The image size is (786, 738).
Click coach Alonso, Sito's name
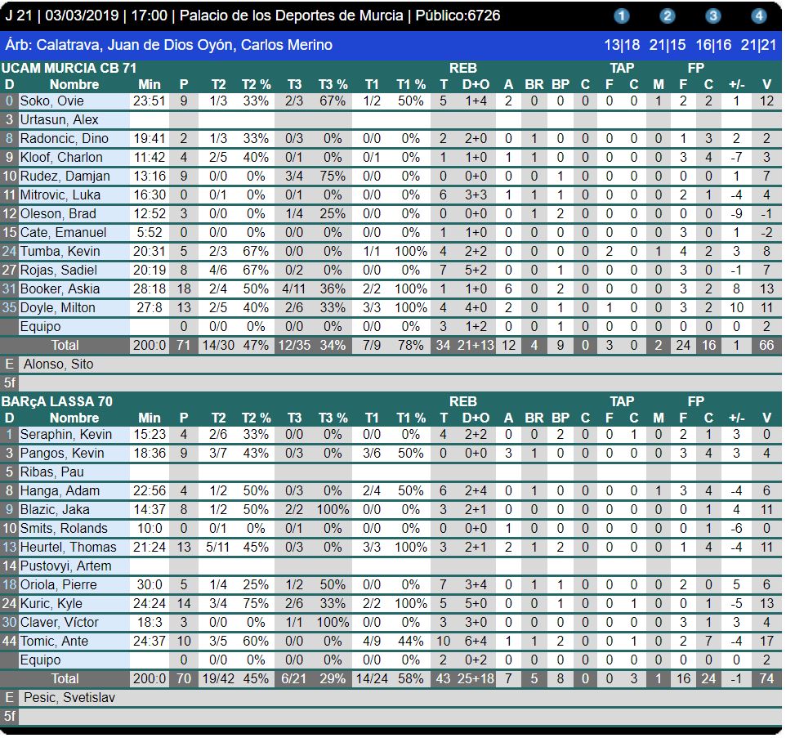[x=58, y=364]
